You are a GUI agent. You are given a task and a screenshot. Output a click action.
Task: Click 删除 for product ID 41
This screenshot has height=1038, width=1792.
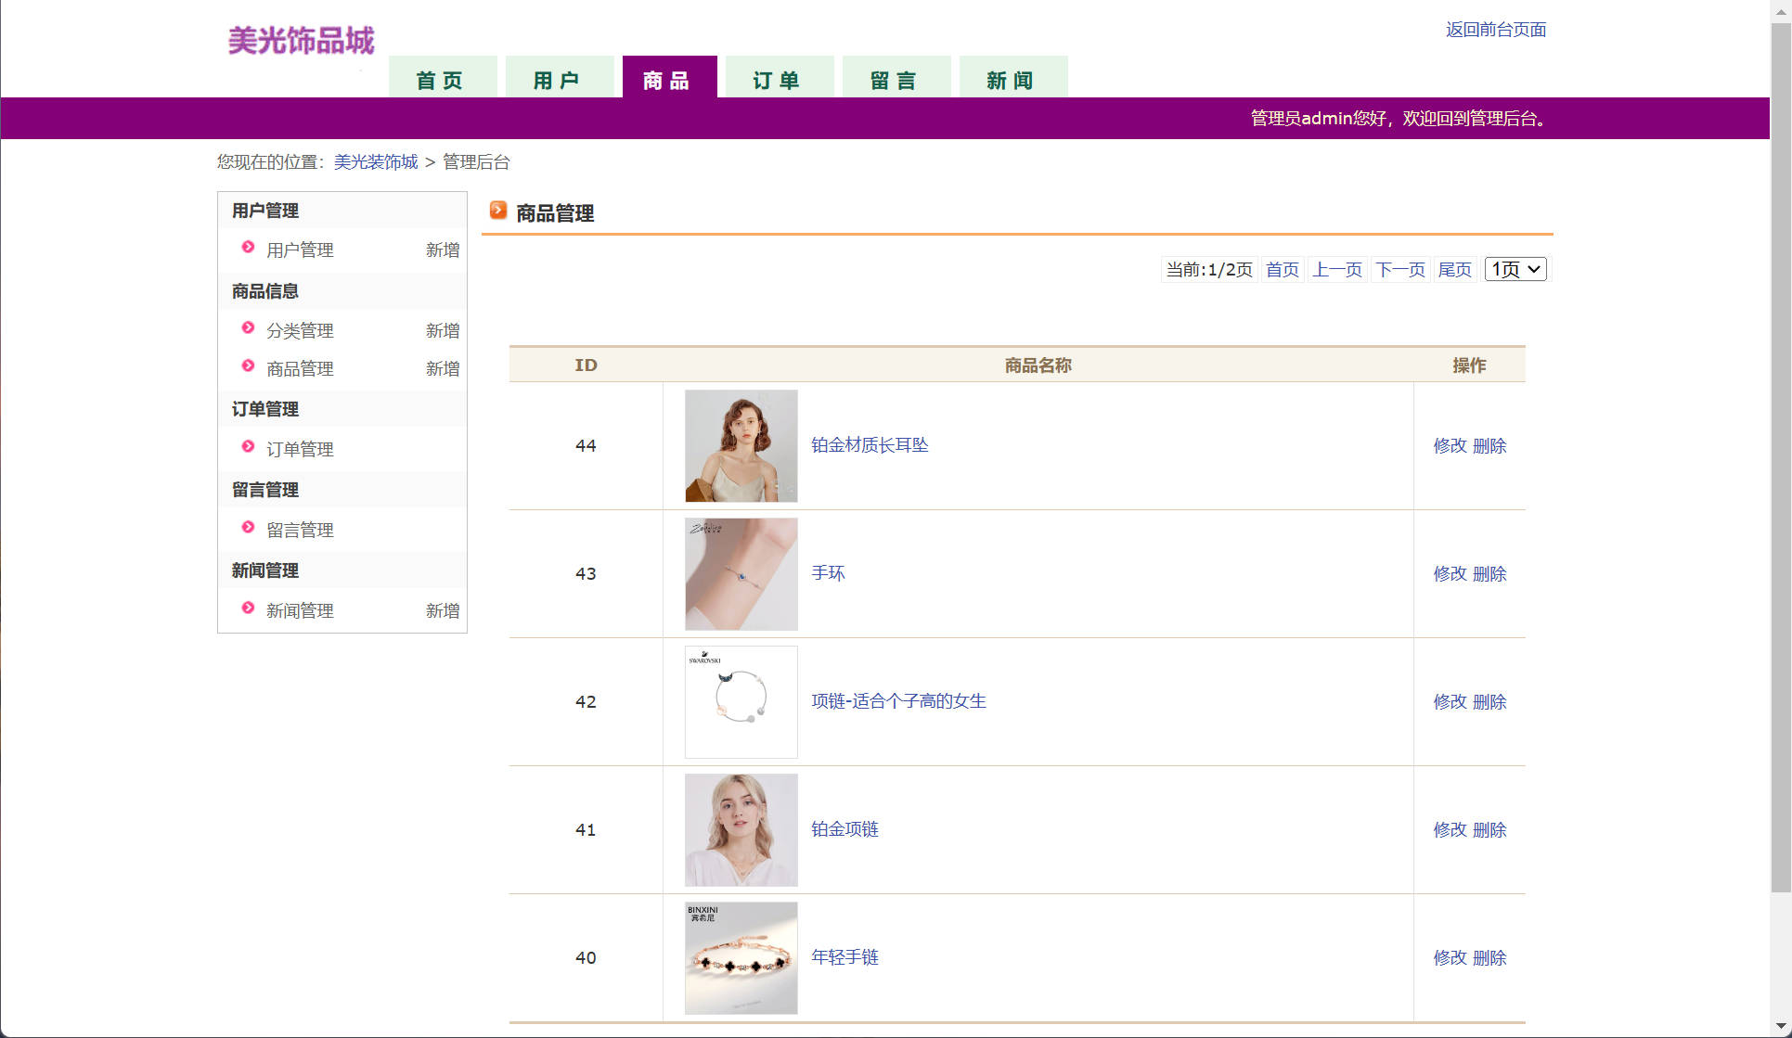point(1489,830)
